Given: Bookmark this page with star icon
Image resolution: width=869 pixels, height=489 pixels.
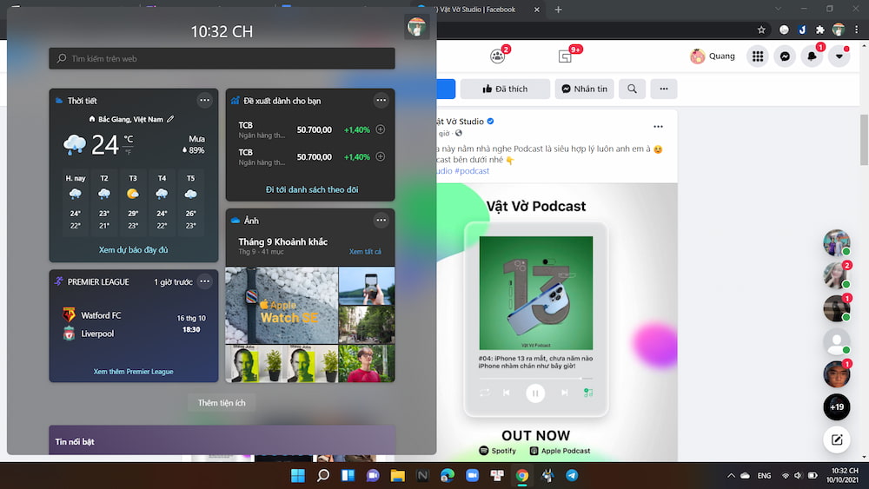Looking at the screenshot, I should (x=761, y=30).
